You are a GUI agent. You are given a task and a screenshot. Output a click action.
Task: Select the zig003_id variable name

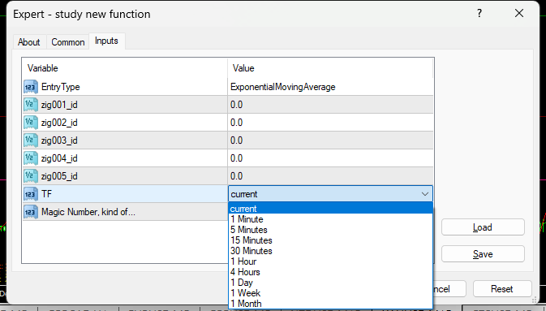pos(59,140)
